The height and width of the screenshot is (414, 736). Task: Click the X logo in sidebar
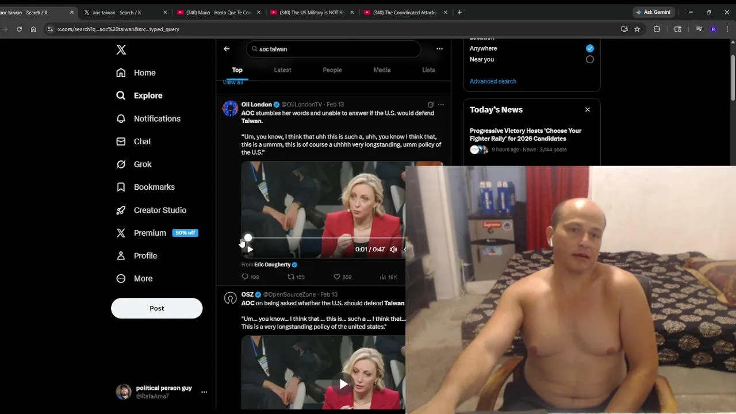(x=121, y=50)
